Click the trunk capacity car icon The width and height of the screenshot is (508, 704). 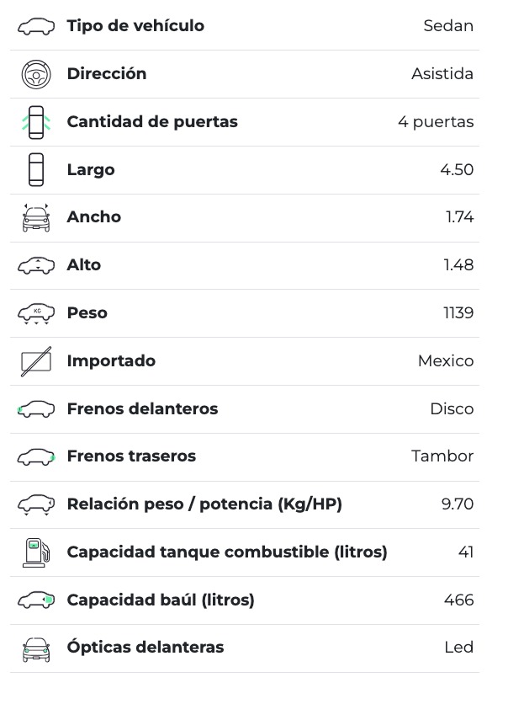(35, 600)
